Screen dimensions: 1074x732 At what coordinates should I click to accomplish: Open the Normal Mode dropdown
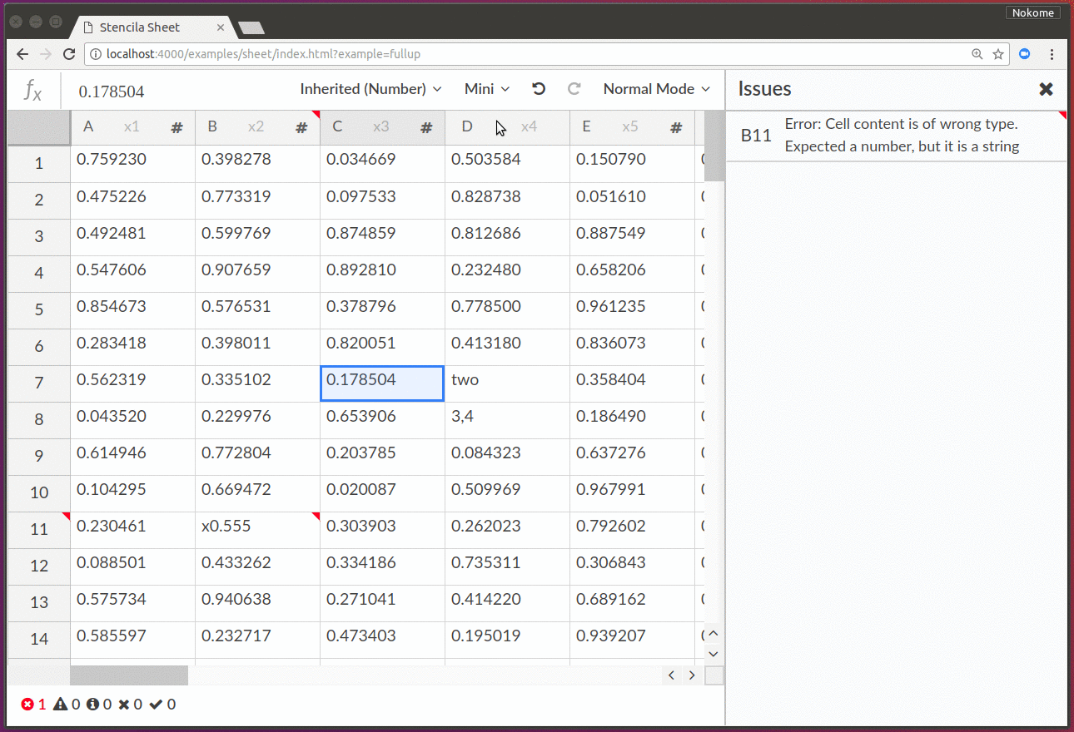(657, 89)
